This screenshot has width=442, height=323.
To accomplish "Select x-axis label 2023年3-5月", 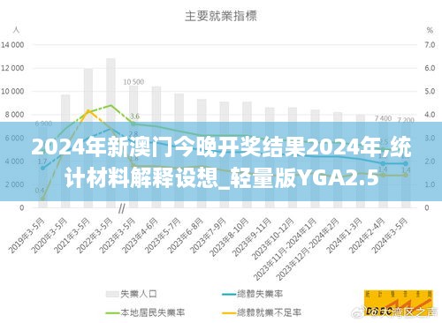I will point(117,236).
